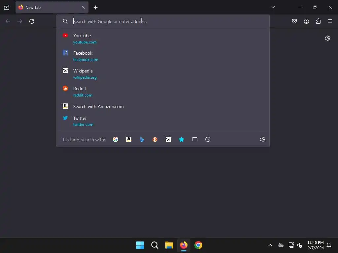
Task: Open the Firefox account menu
Action: (306, 21)
